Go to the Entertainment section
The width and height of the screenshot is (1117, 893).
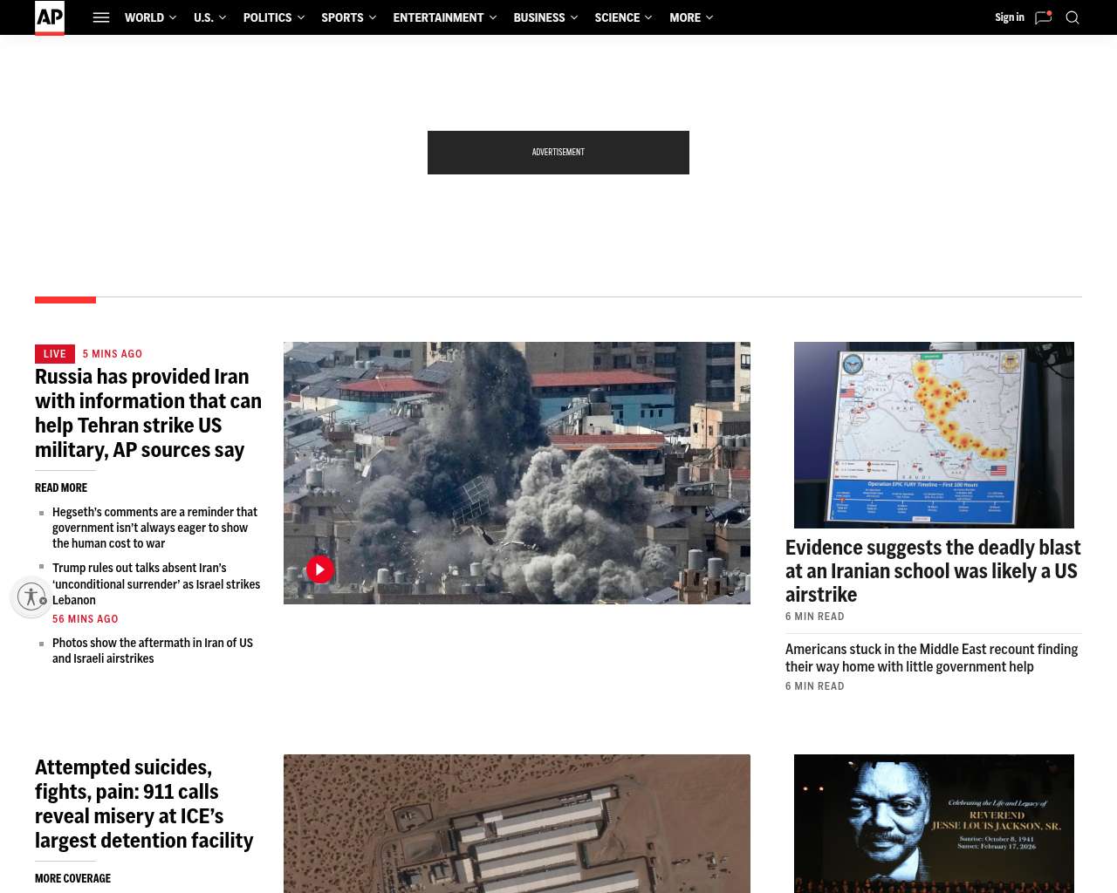438,17
